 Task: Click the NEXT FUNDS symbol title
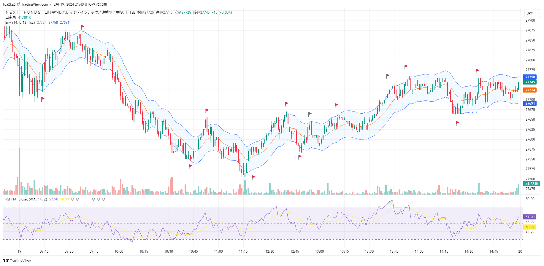click(23, 12)
